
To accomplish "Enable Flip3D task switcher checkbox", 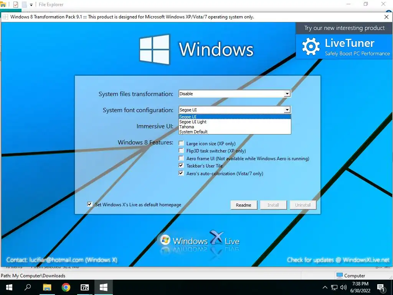I will (x=181, y=151).
